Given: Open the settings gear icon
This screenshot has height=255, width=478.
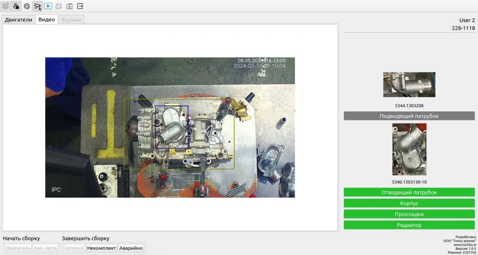Looking at the screenshot, I should (27, 6).
